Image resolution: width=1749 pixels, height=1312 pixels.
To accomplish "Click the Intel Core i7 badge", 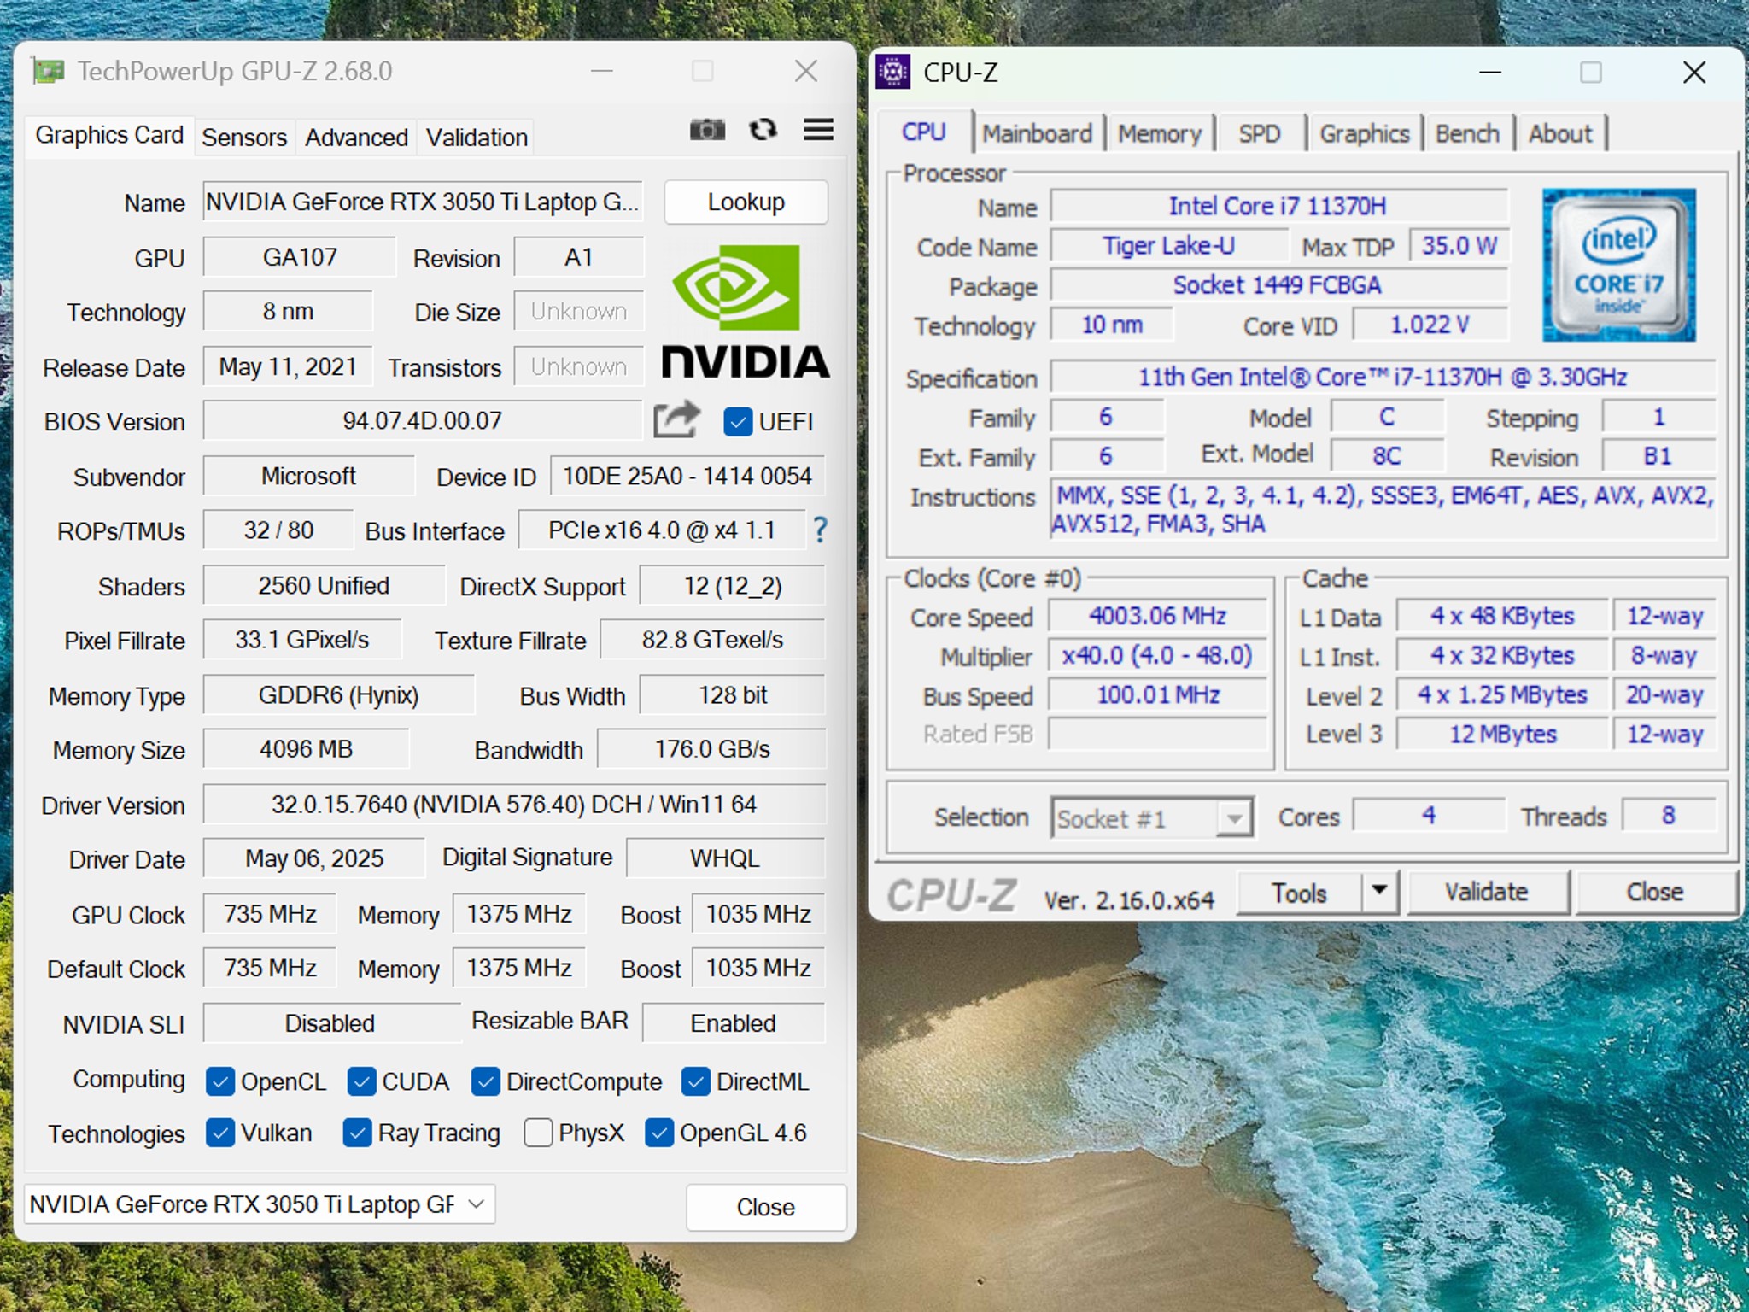I will coord(1618,265).
